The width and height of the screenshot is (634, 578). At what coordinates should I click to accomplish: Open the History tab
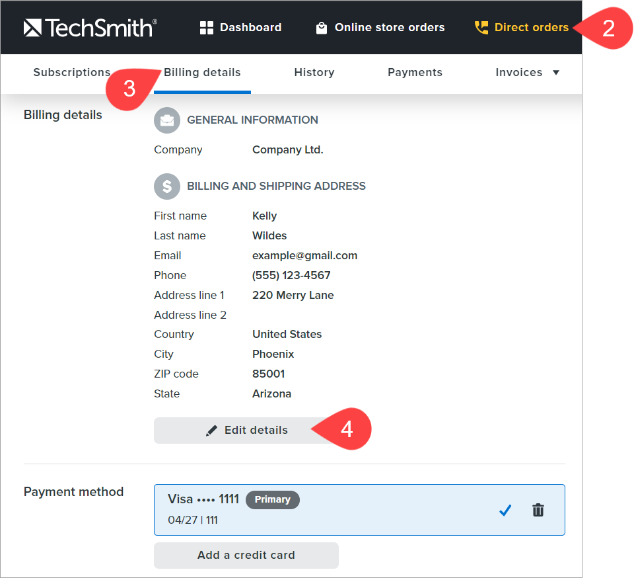point(314,73)
